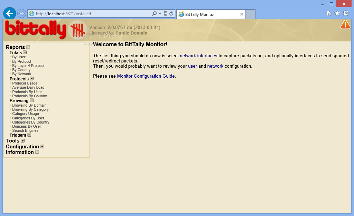Viewport: 354px width, 216px height.
Task: Open the address bar dropdown arrow
Action: (x=160, y=13)
